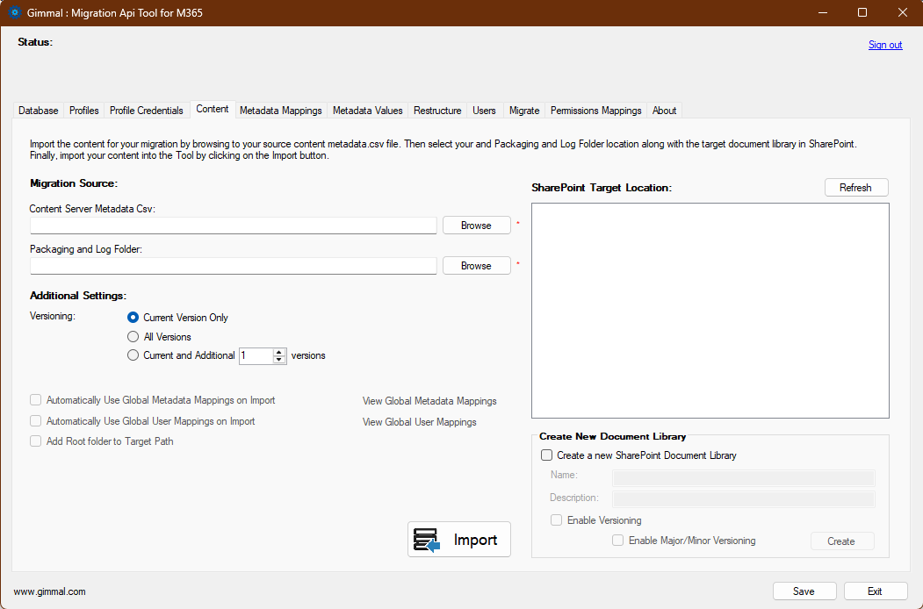Screen dimensions: 923x609
Task: Open the Migrate tab
Action: point(524,110)
